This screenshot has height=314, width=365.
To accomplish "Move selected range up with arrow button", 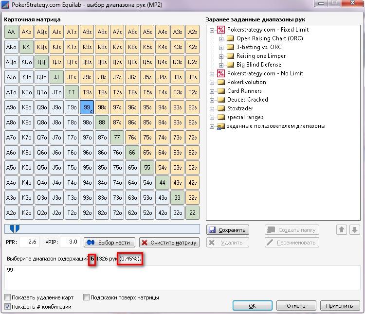I will point(342,230).
